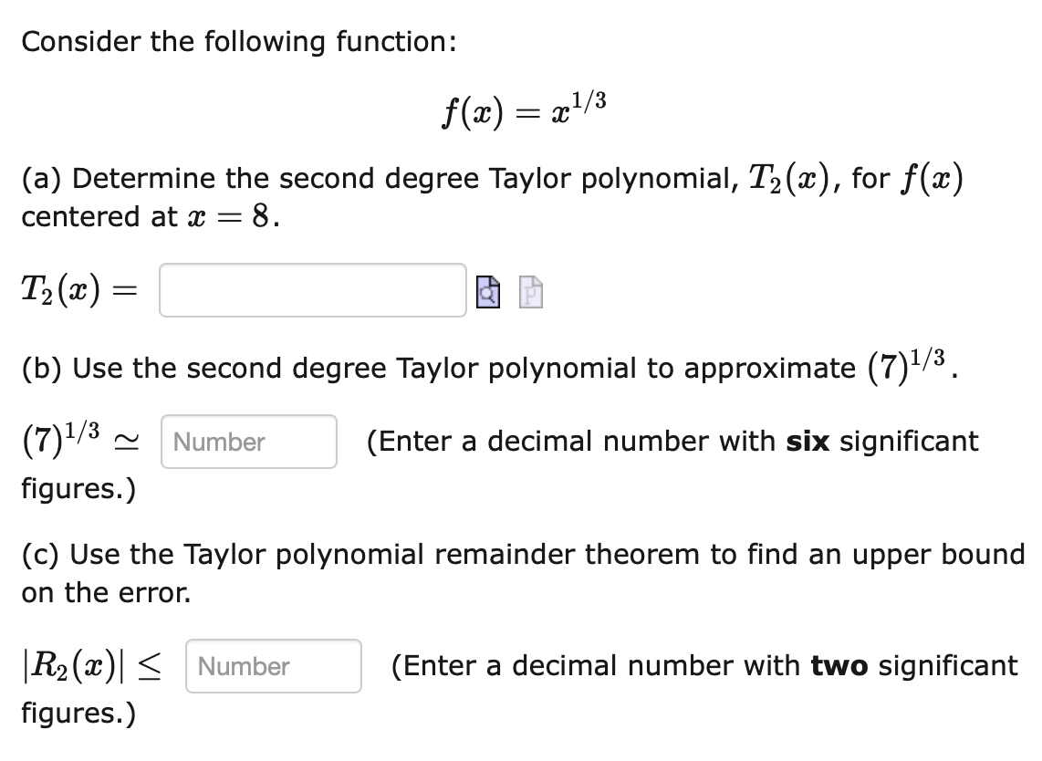This screenshot has height=761, width=1042.
Task: Click the "centered at x = 8" text
Action: [151, 216]
